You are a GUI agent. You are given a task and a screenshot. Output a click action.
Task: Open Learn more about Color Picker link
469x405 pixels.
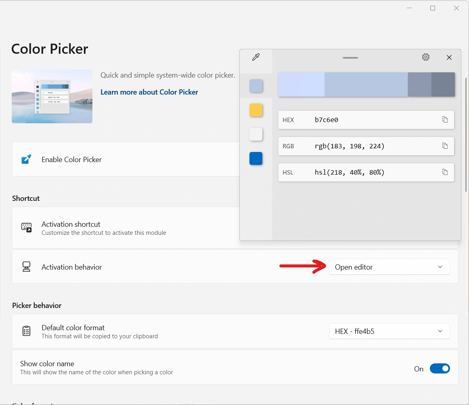click(x=149, y=92)
